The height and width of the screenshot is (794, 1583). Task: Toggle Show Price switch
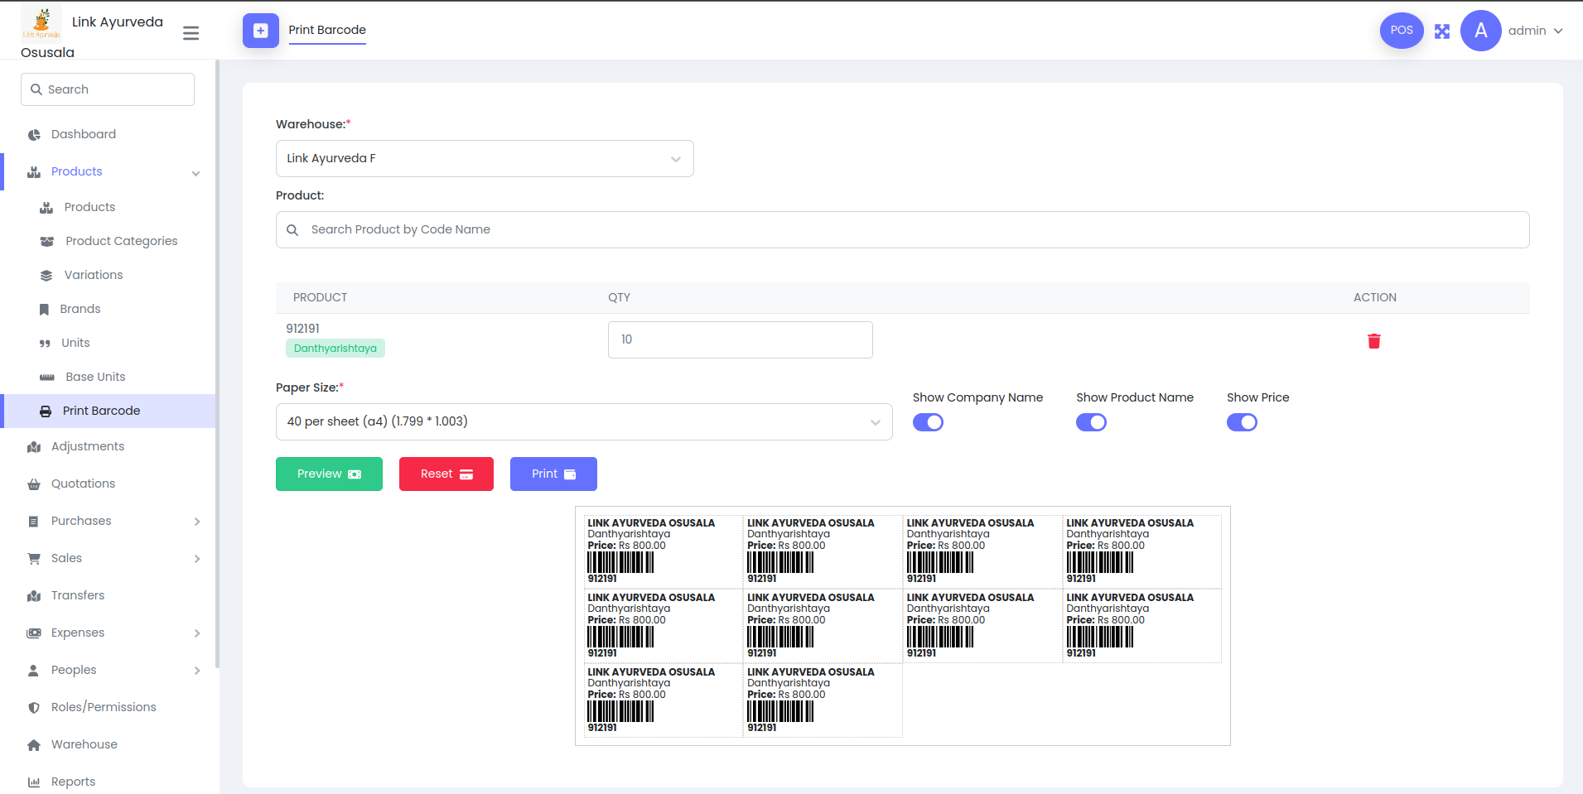[1242, 422]
